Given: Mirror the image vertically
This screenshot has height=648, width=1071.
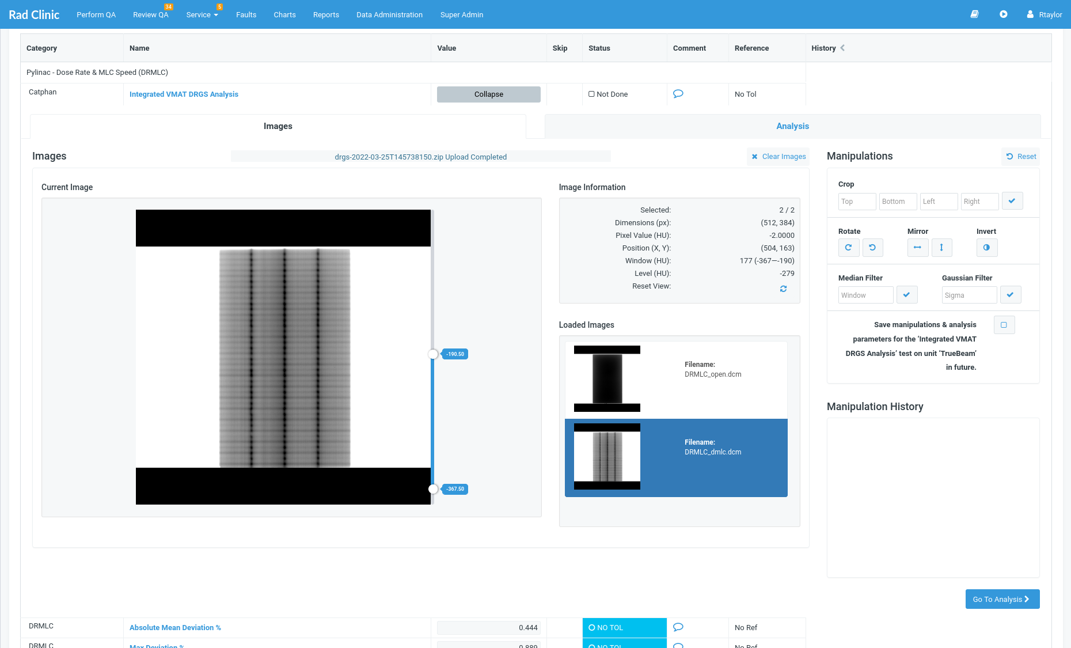Looking at the screenshot, I should point(942,248).
